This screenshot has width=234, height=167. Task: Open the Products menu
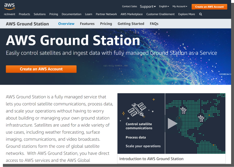click(x=24, y=14)
